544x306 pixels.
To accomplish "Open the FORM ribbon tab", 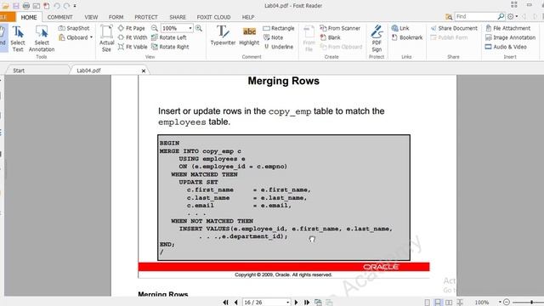I will tap(116, 17).
